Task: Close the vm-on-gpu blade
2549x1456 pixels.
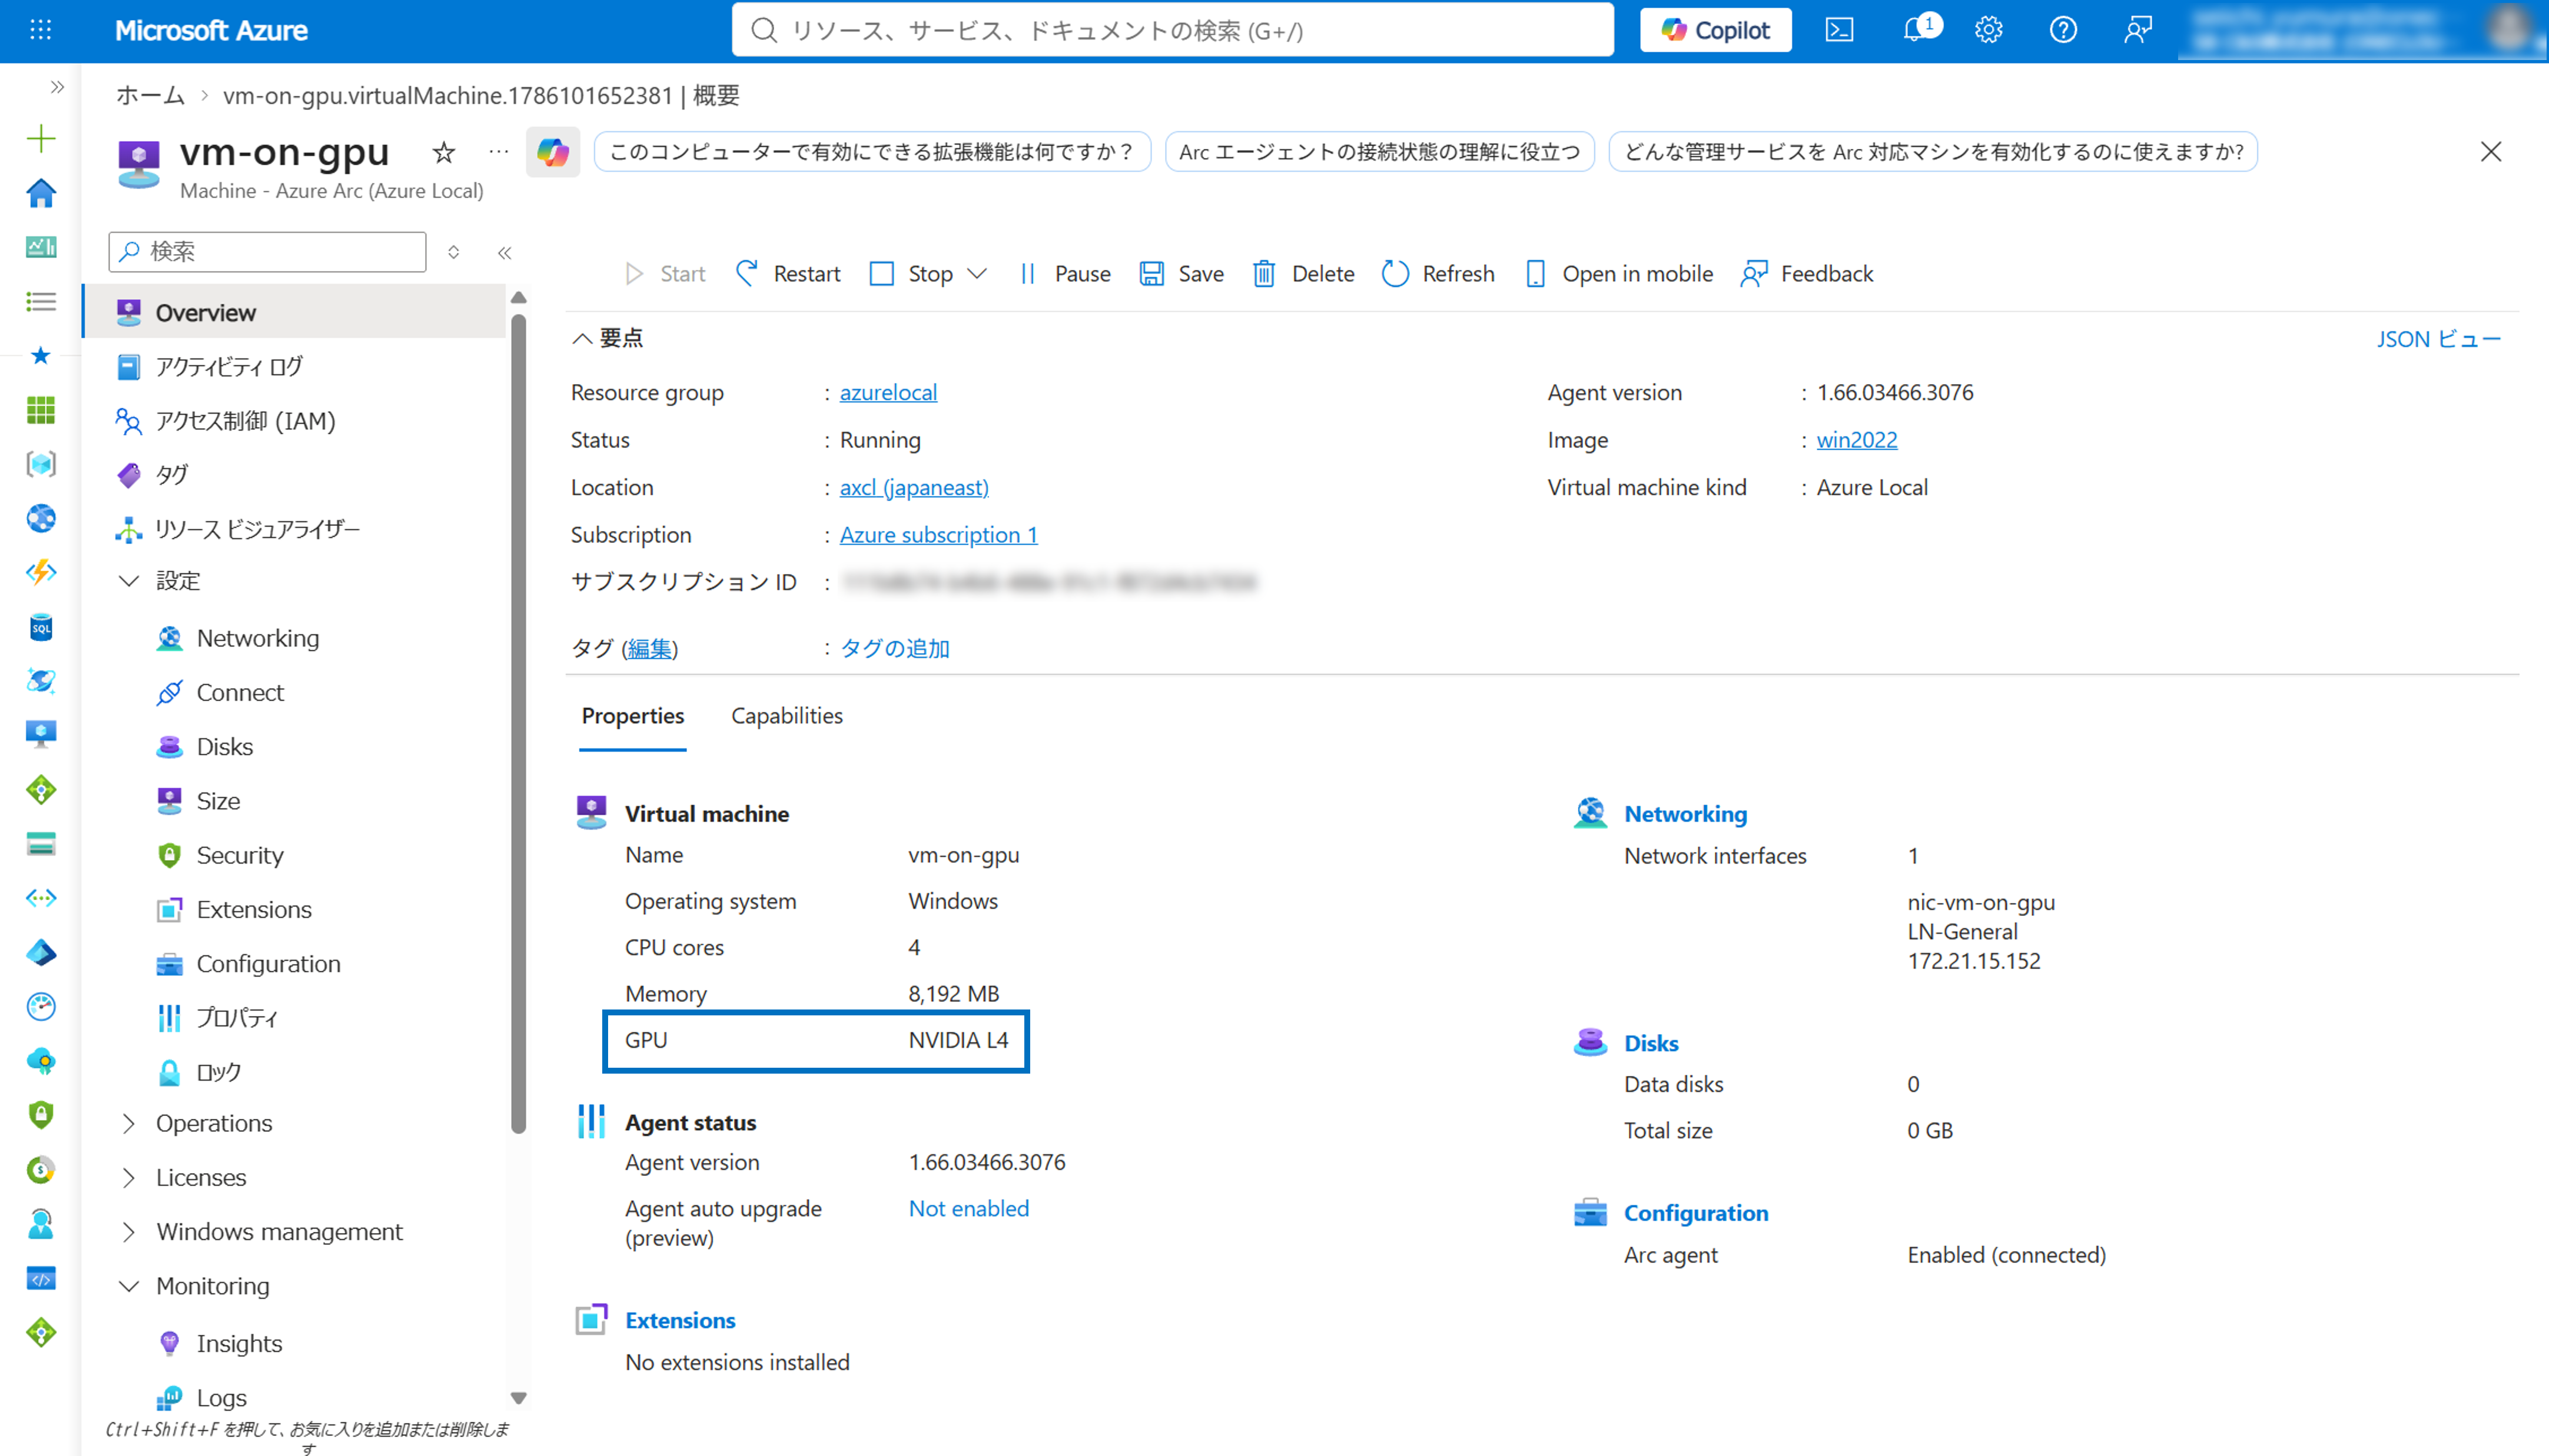Action: 2490,151
